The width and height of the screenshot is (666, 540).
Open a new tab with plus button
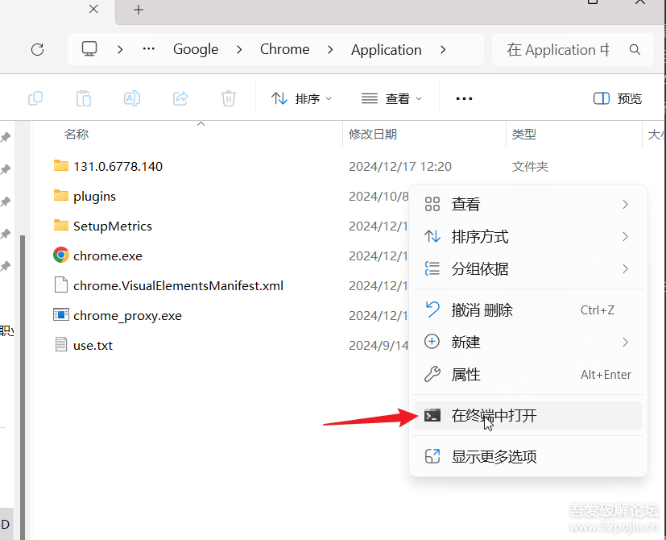click(x=139, y=10)
